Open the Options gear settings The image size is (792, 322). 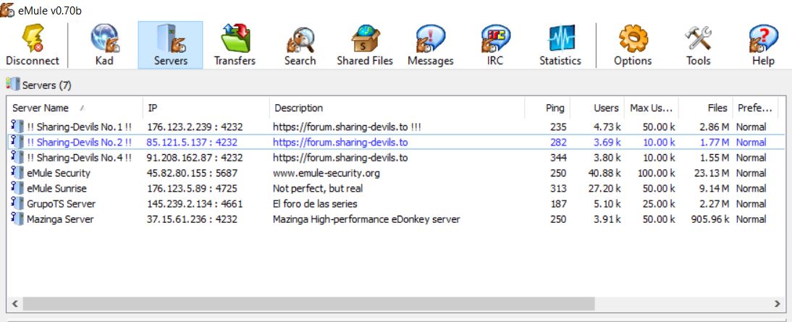pos(633,45)
